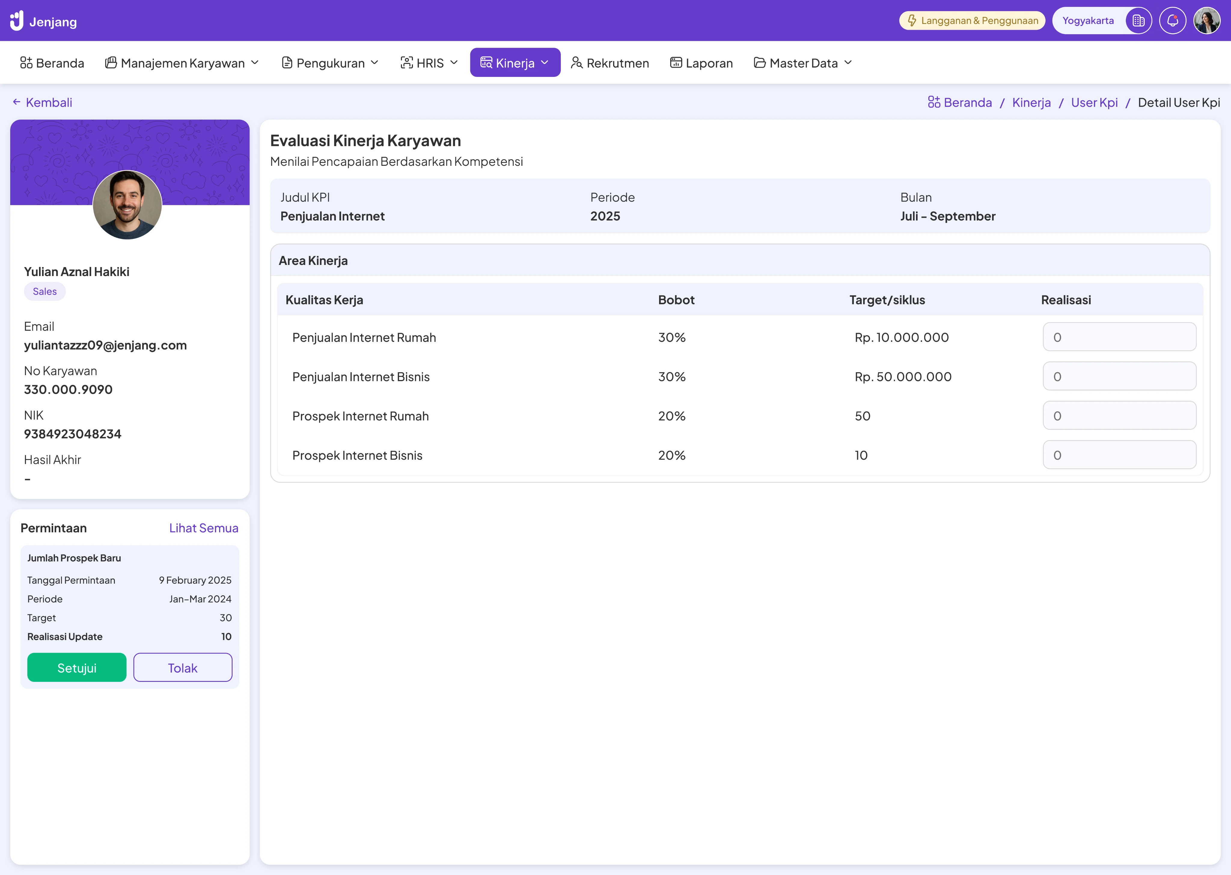Image resolution: width=1231 pixels, height=875 pixels.
Task: Open the notifications bell icon
Action: (x=1172, y=21)
